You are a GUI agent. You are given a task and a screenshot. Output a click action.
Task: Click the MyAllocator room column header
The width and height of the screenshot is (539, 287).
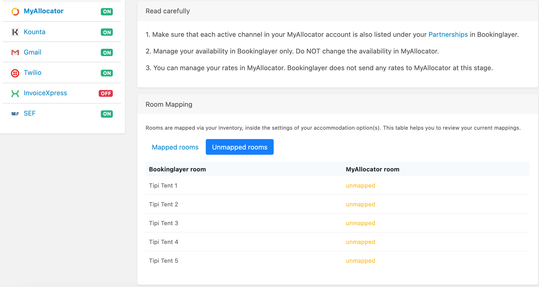coord(373,169)
